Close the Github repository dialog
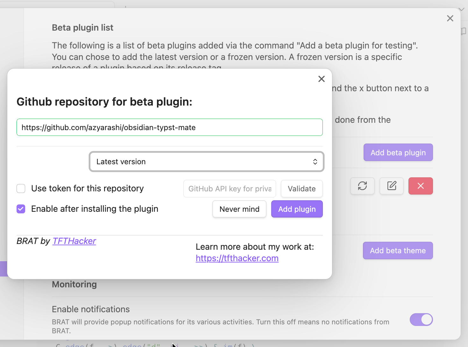This screenshot has height=347, width=468. click(x=321, y=79)
